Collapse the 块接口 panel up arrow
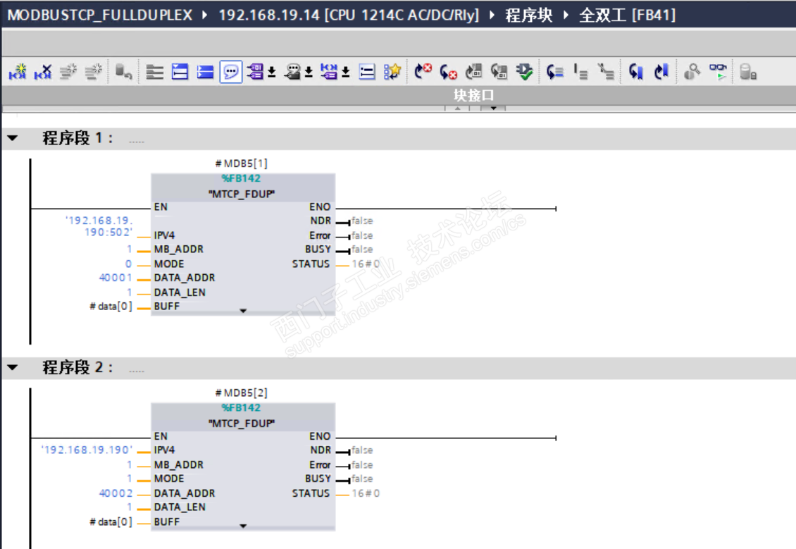796x549 pixels. (458, 108)
